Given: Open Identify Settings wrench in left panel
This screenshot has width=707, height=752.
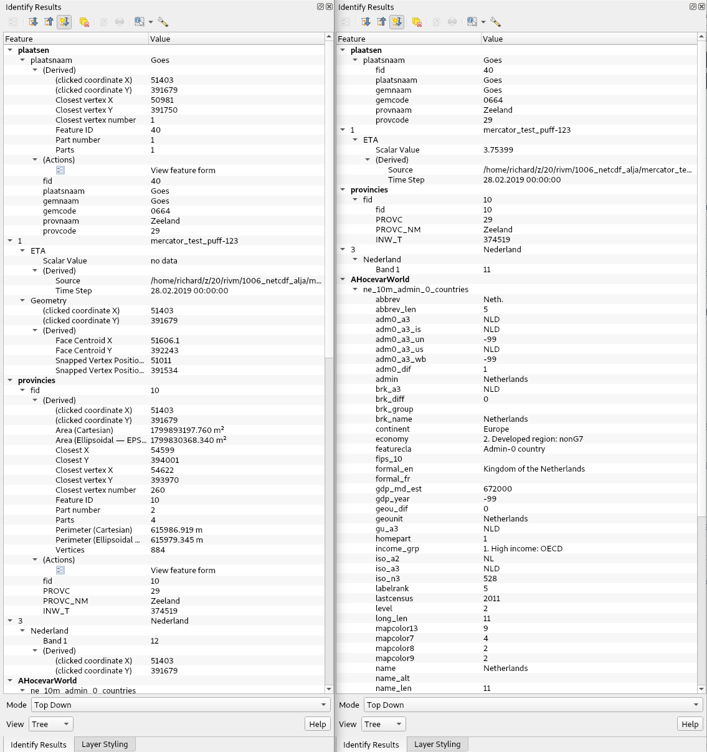Looking at the screenshot, I should tap(163, 22).
